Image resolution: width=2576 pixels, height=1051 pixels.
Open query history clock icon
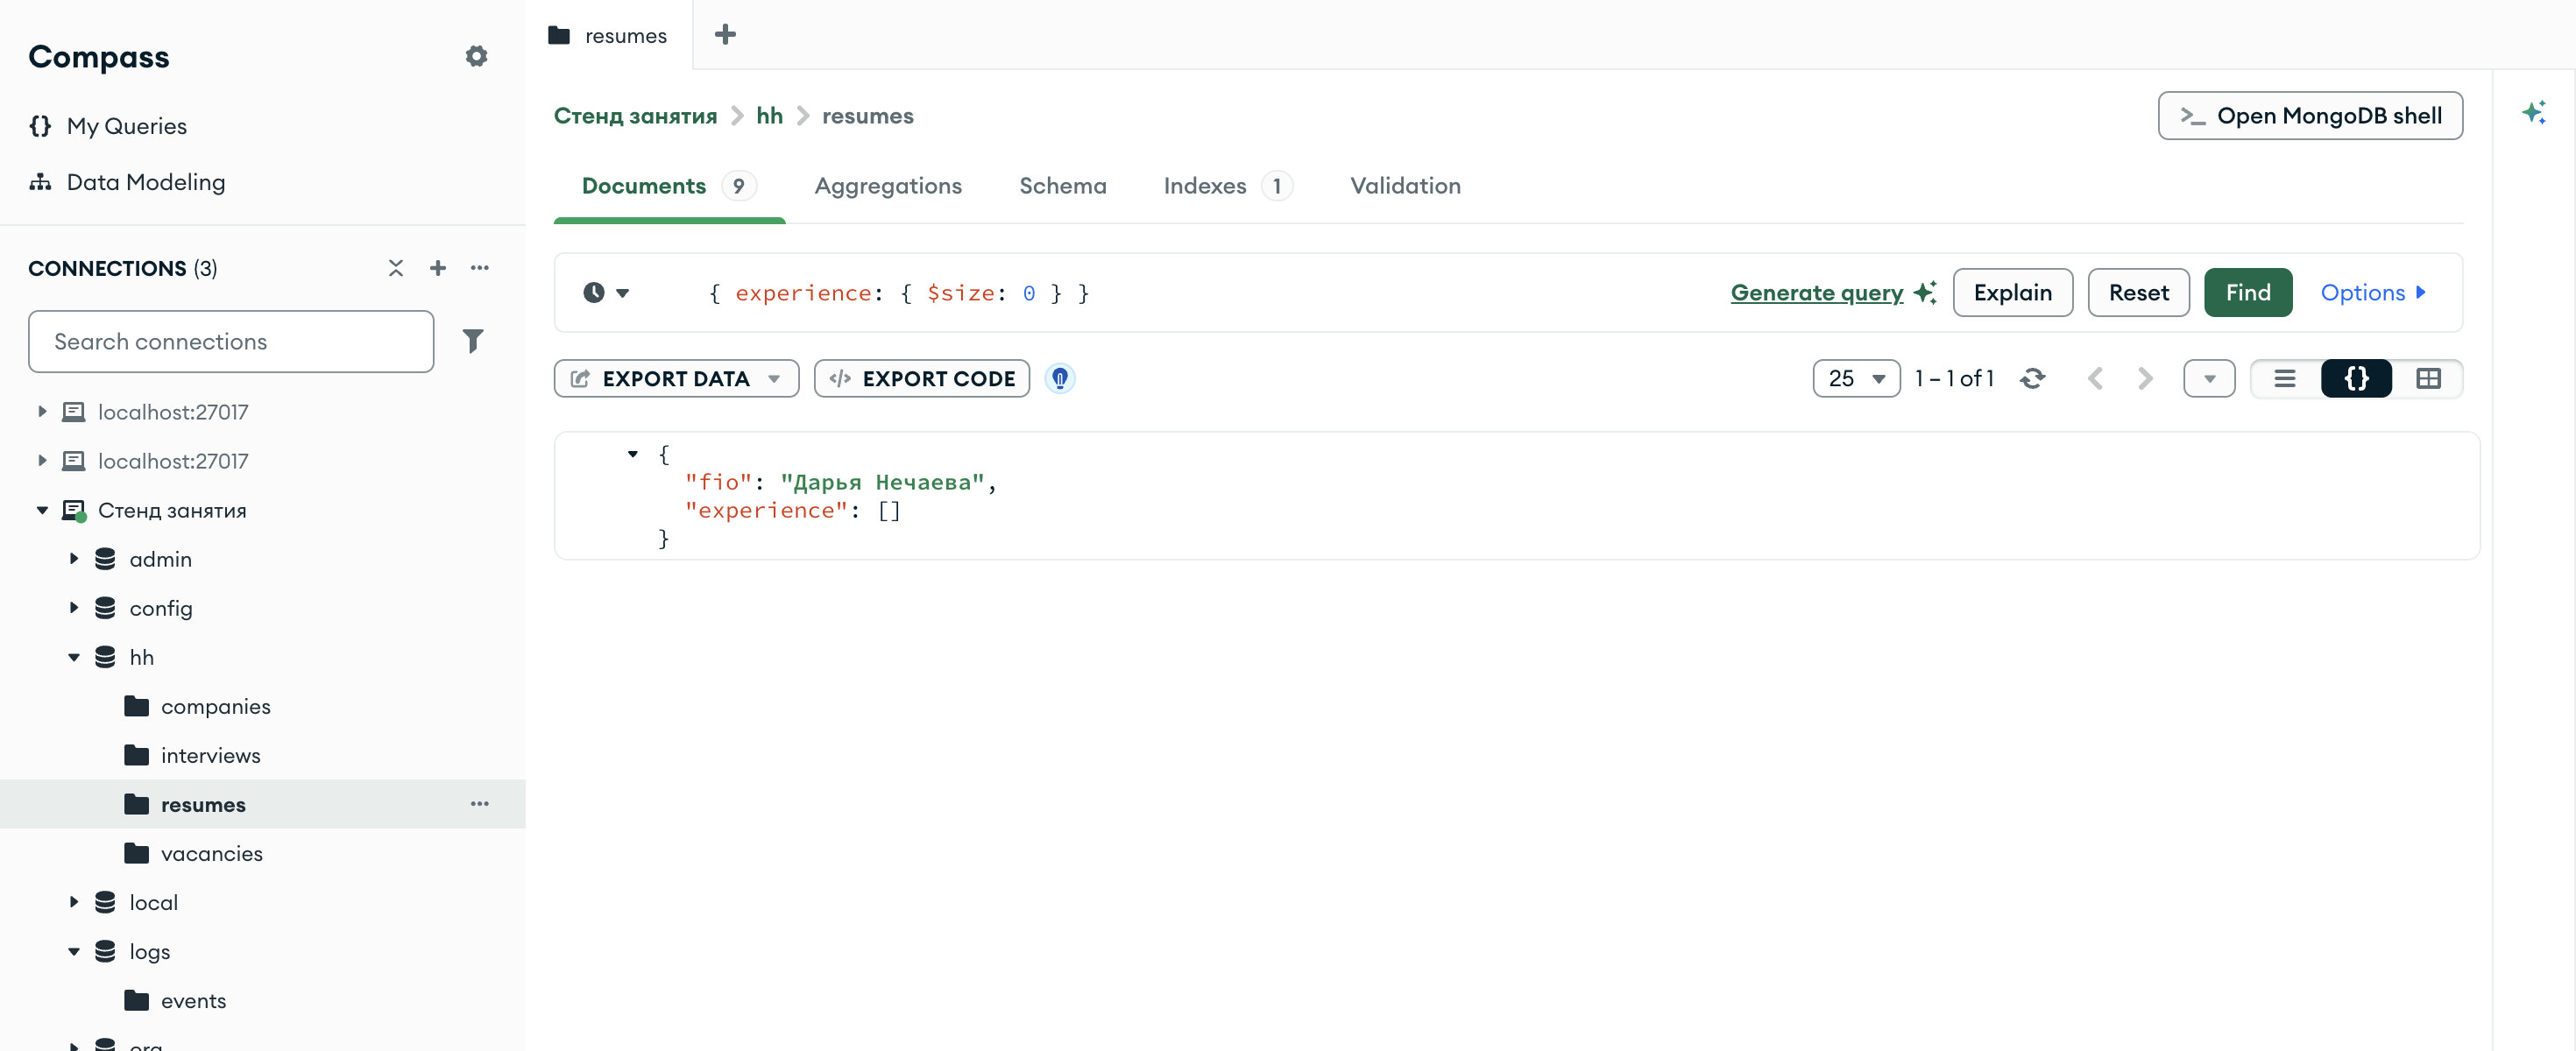(x=594, y=293)
